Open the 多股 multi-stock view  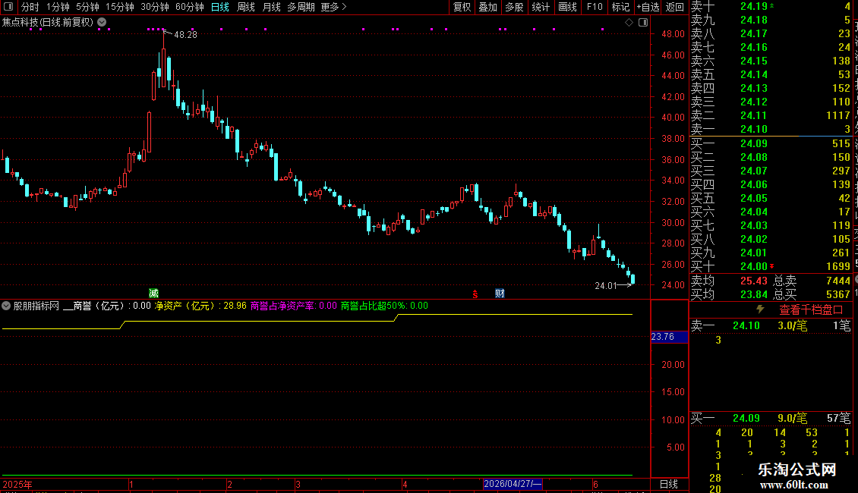[x=514, y=7]
